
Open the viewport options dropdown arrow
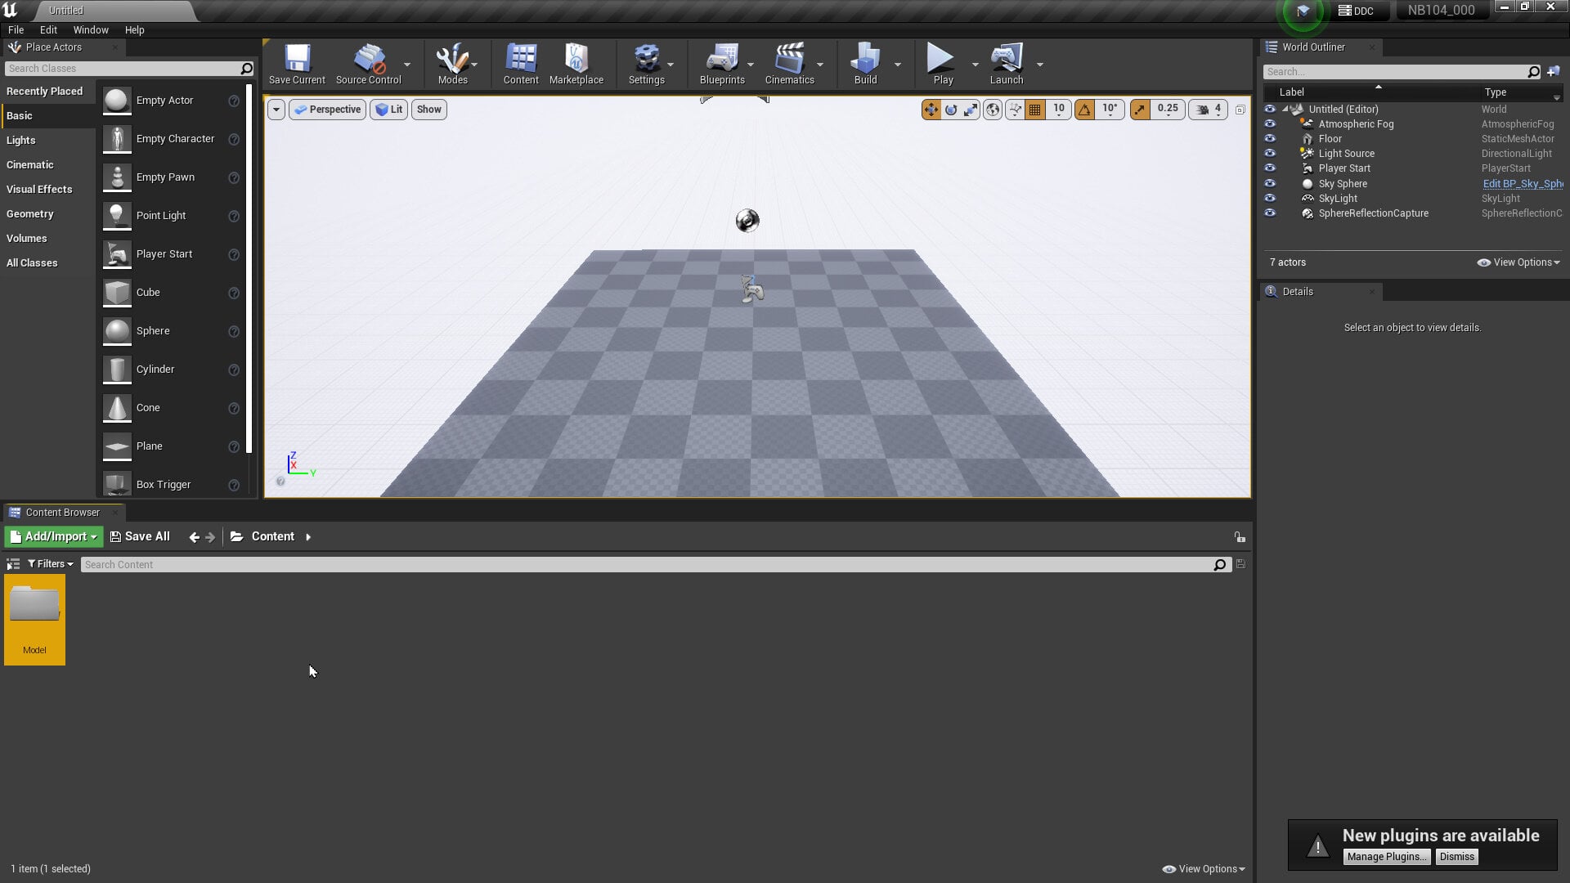click(276, 110)
